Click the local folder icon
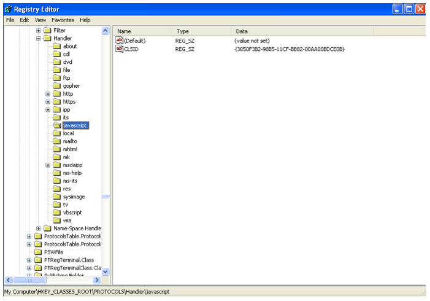 (57, 133)
